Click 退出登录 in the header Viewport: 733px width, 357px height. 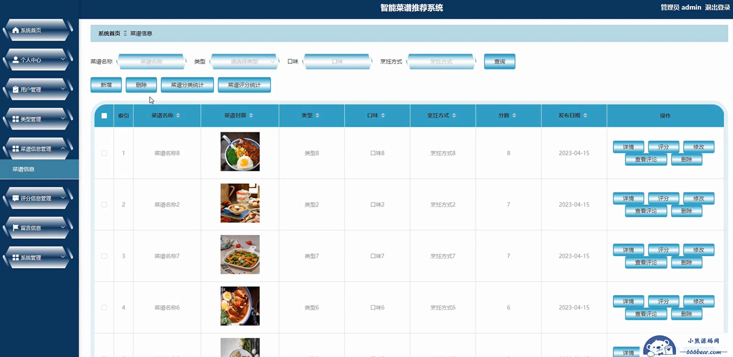pos(717,7)
